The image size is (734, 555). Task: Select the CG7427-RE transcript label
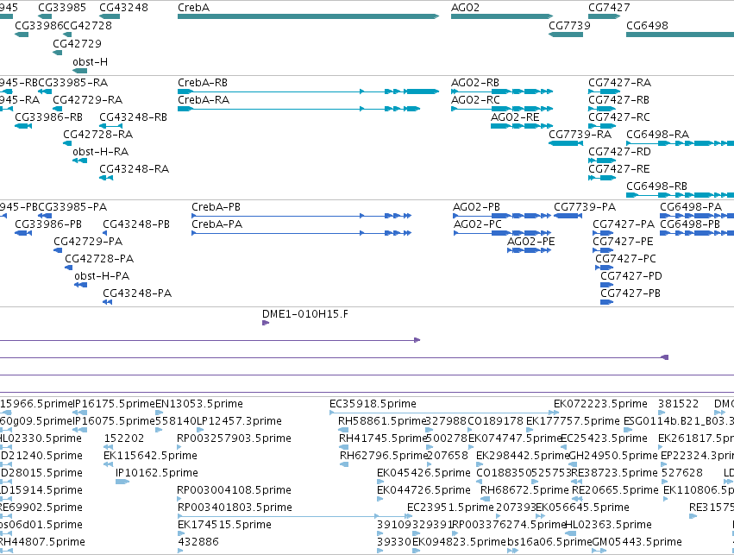[618, 169]
